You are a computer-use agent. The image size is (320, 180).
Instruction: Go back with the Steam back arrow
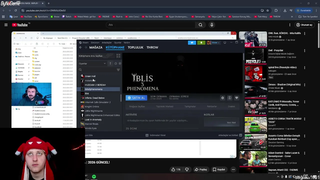click(x=80, y=47)
